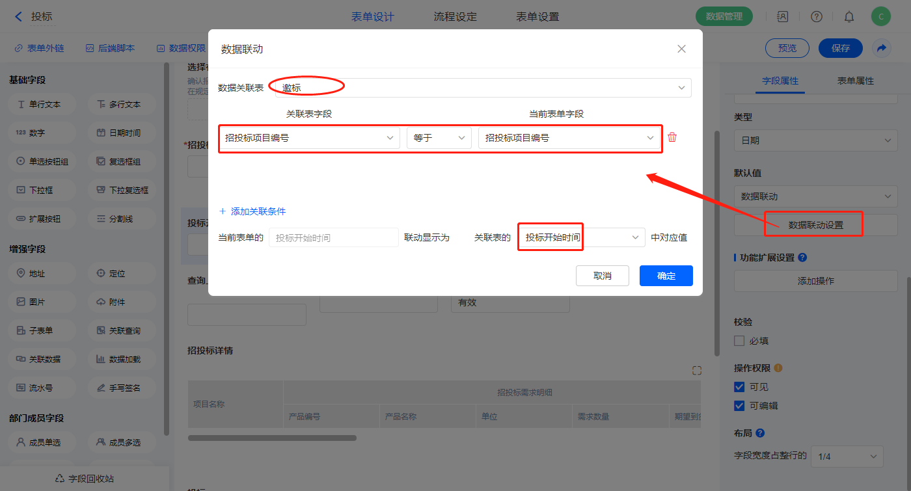
Task: Click the 功能扩展设置 help info icon
Action: [802, 258]
